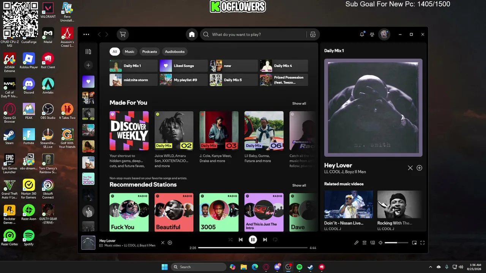486x273 pixels.
Task: Skip to the next track
Action: click(x=265, y=240)
